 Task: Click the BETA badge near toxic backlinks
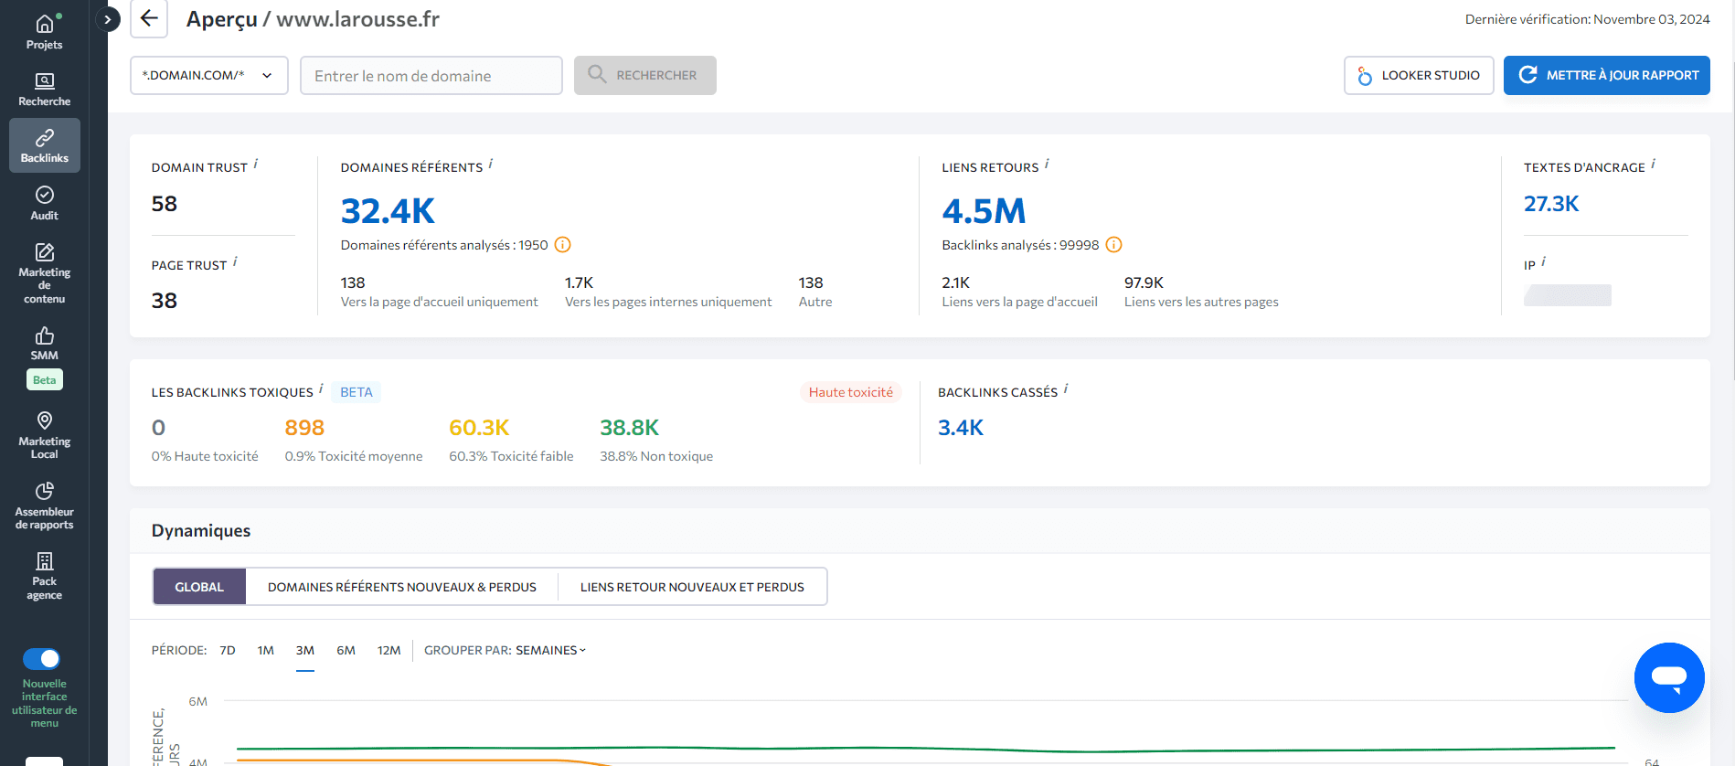(357, 392)
